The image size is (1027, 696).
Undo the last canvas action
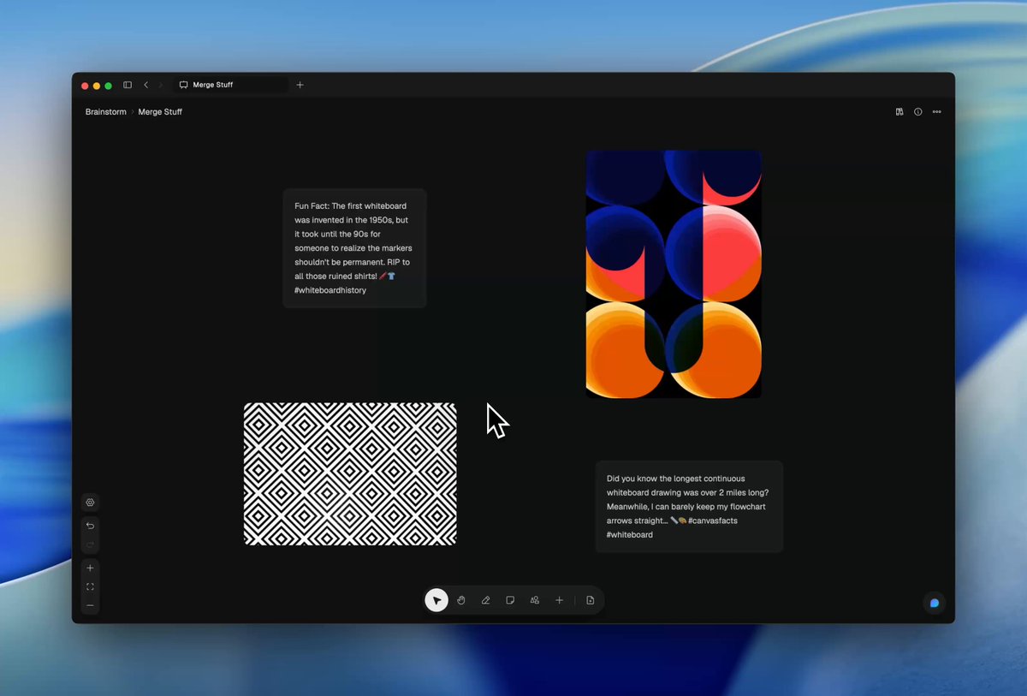[90, 525]
